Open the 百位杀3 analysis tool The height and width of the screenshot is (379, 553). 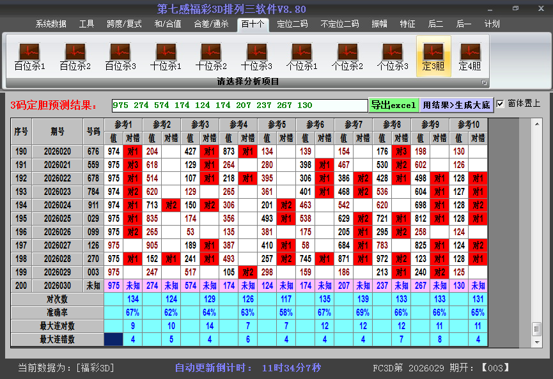[120, 54]
